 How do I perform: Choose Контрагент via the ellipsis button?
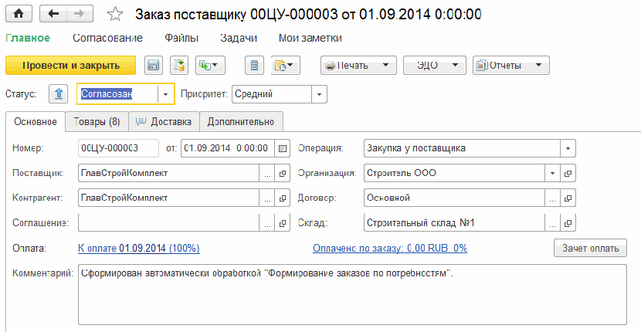tap(267, 198)
